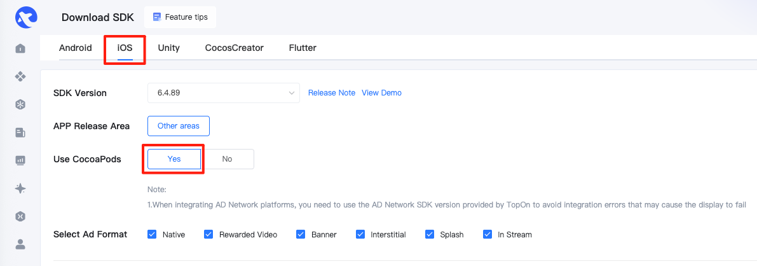Toggle the Rewarded Video checkbox
The height and width of the screenshot is (266, 757).
point(208,235)
